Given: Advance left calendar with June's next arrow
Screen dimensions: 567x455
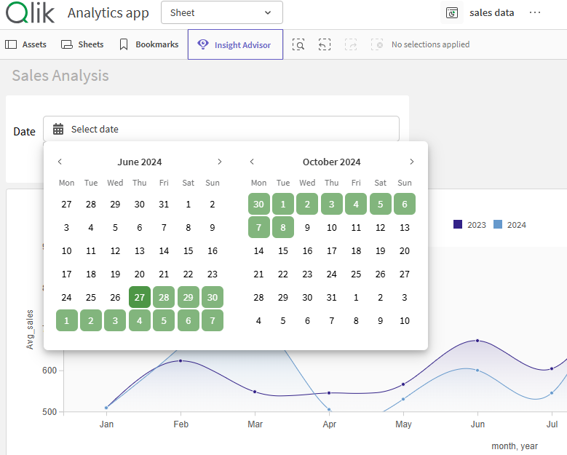Looking at the screenshot, I should click(219, 162).
